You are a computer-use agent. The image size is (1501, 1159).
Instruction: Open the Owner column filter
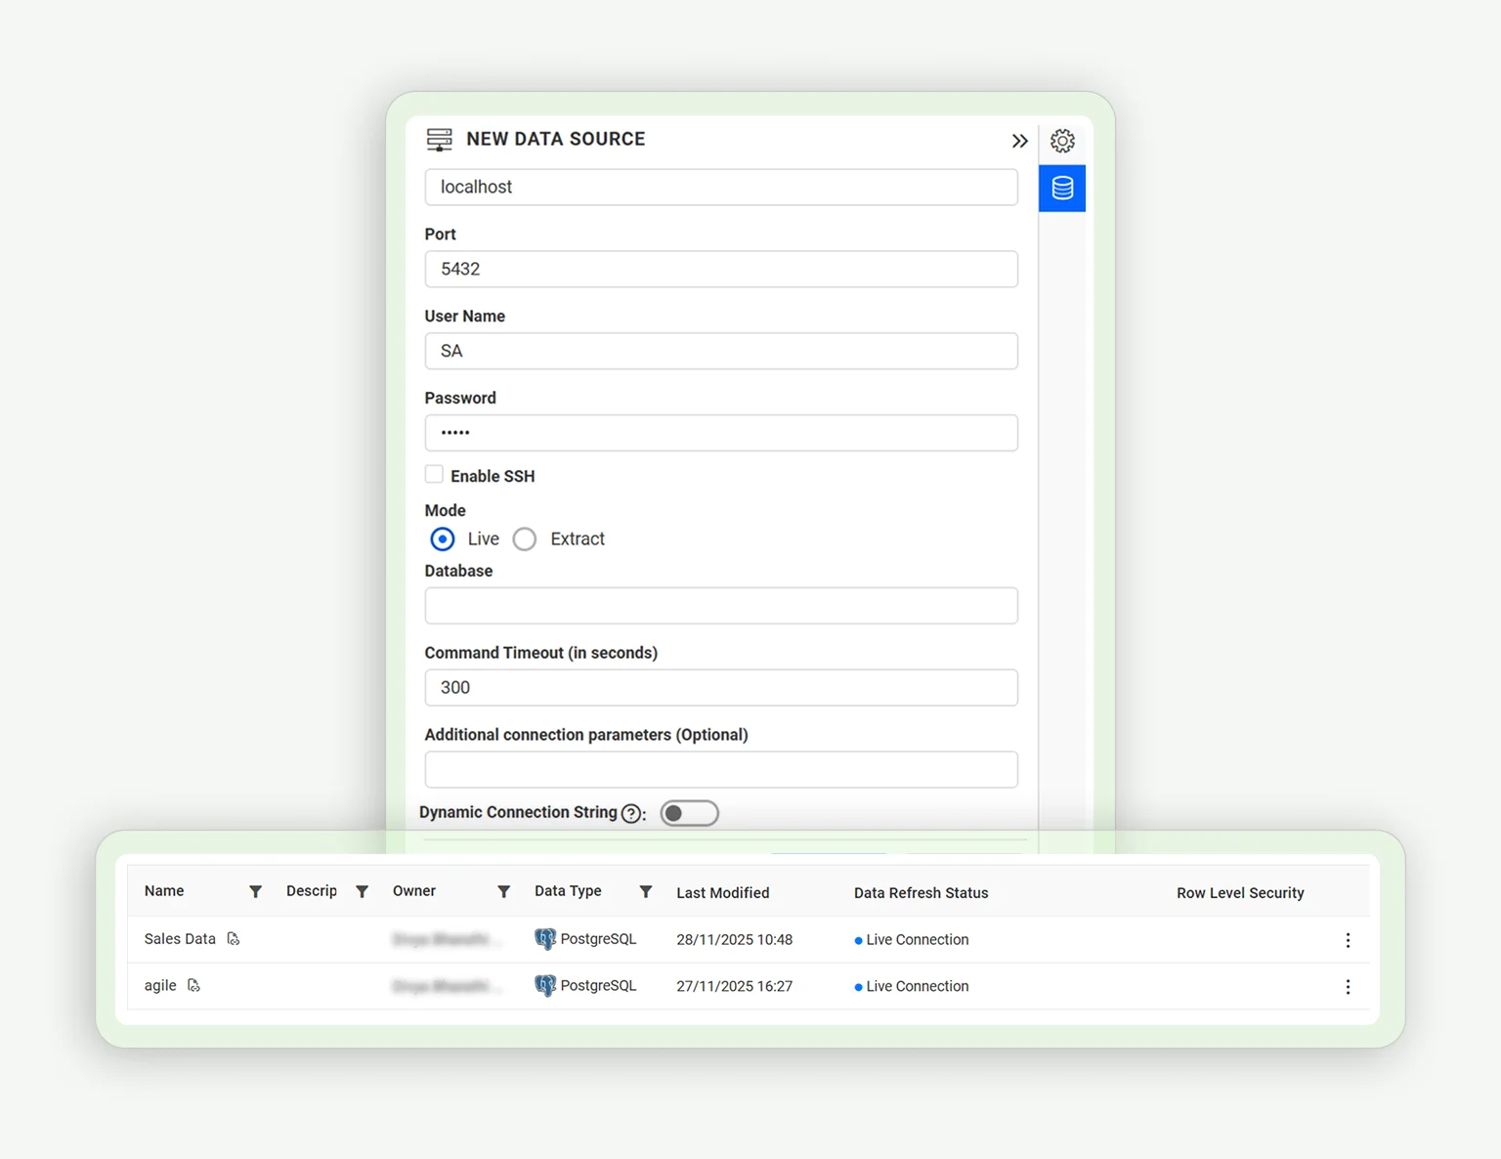click(503, 891)
